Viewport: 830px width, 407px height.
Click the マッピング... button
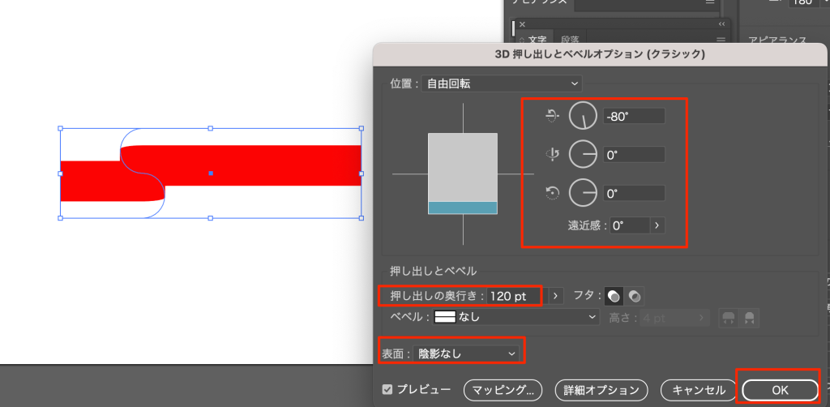tap(503, 390)
